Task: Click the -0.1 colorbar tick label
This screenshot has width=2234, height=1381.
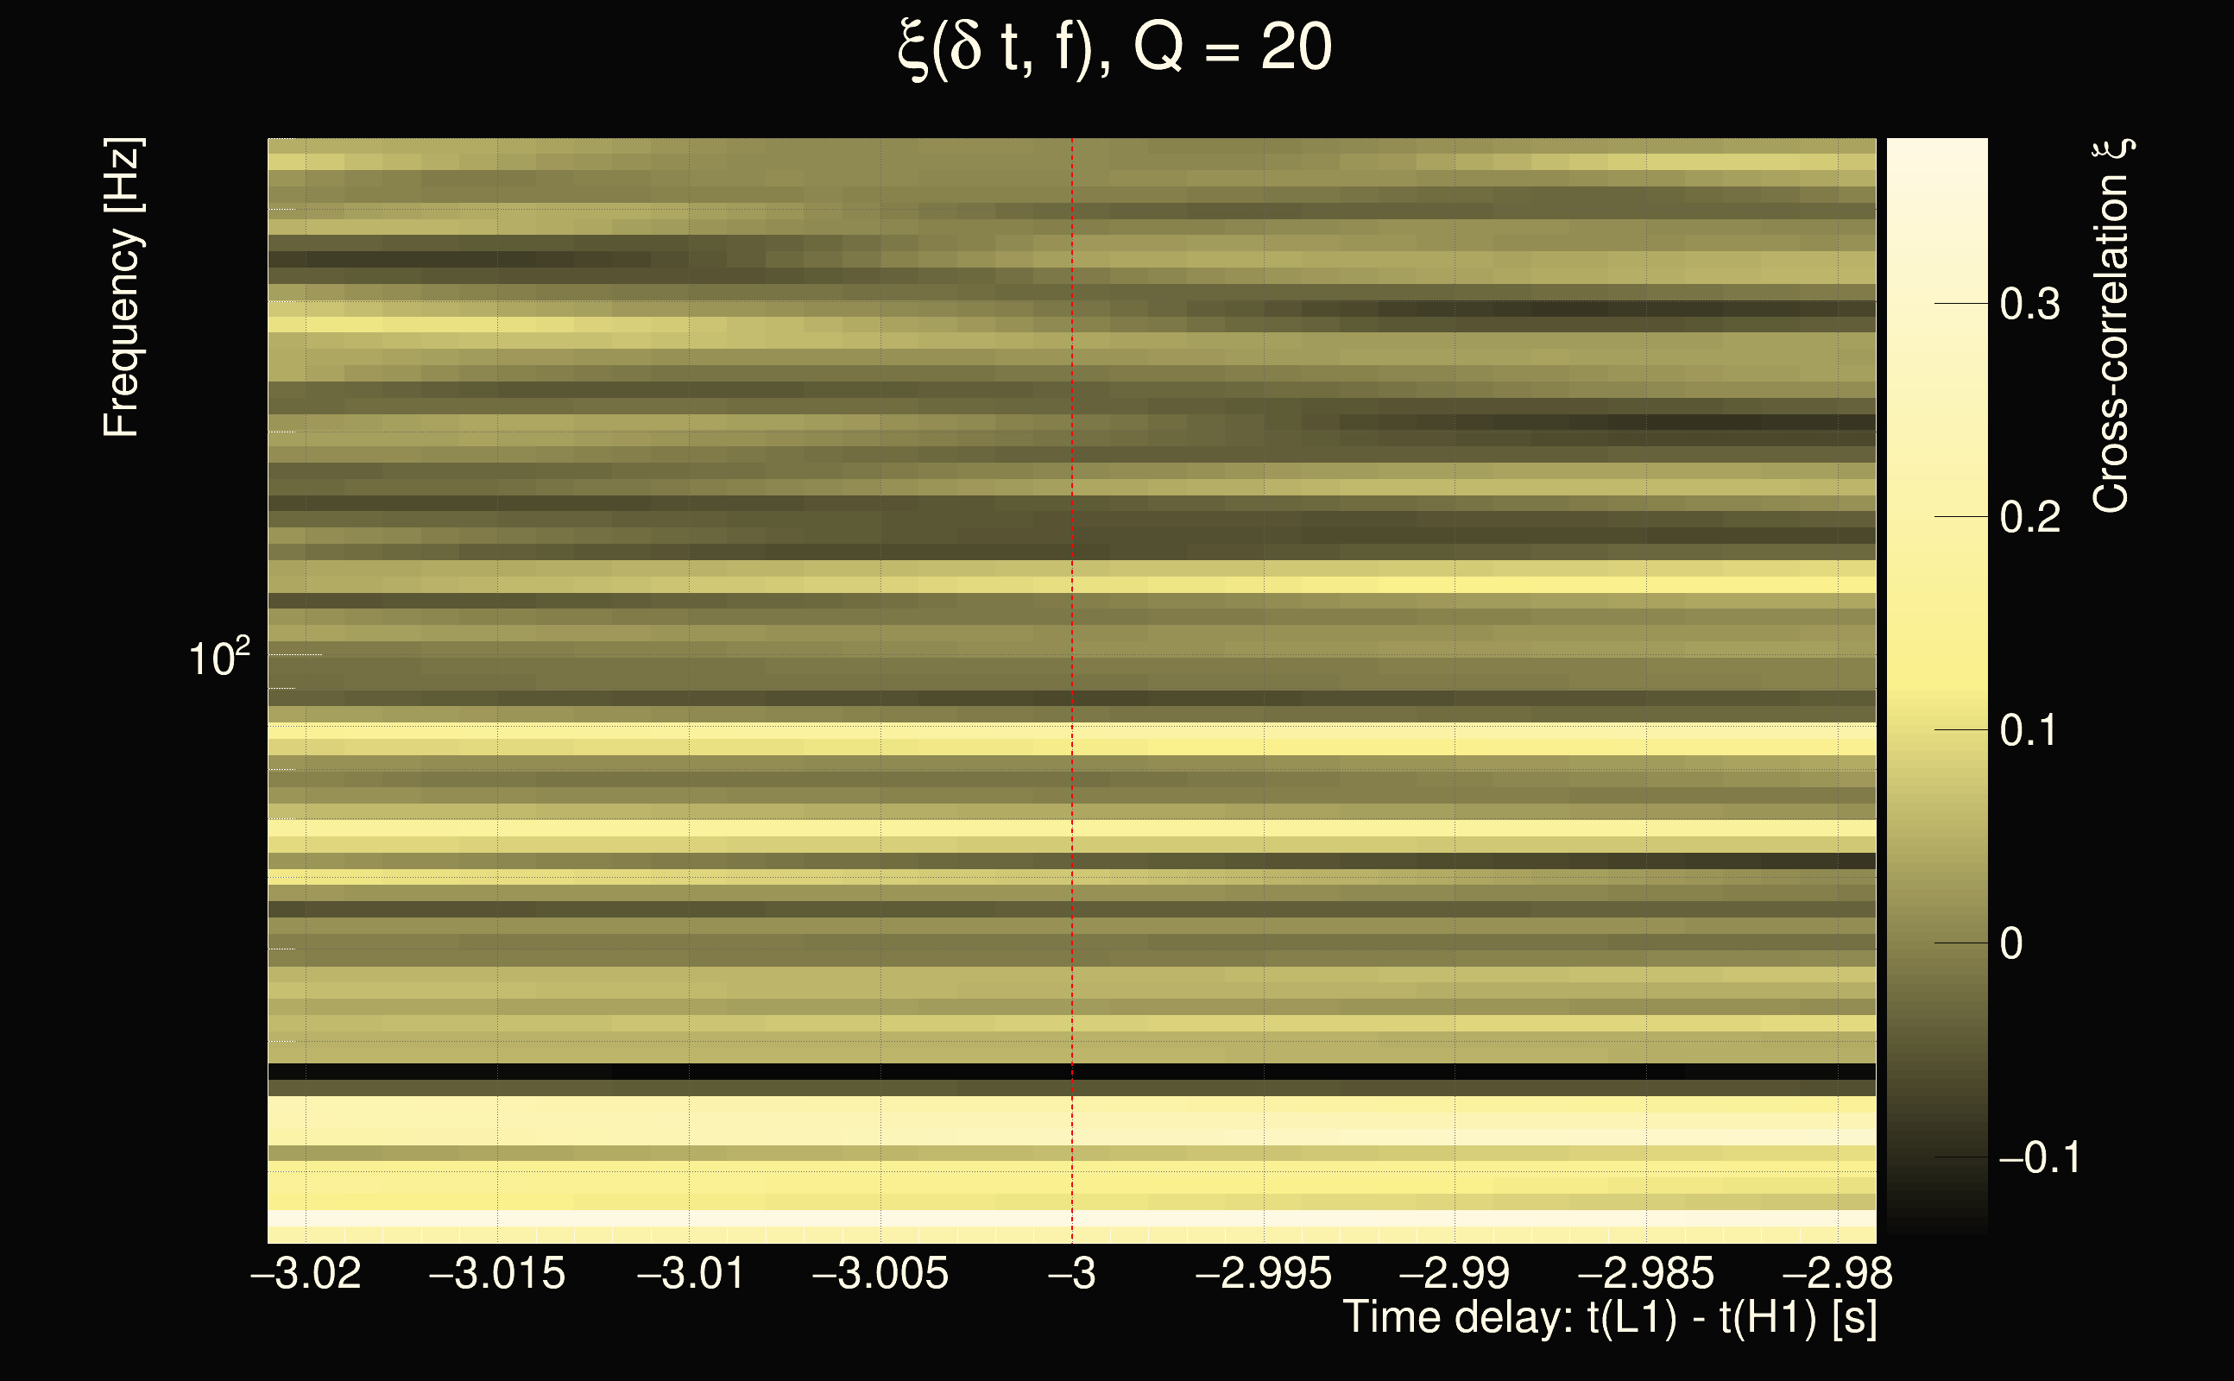Action: click(2039, 1158)
